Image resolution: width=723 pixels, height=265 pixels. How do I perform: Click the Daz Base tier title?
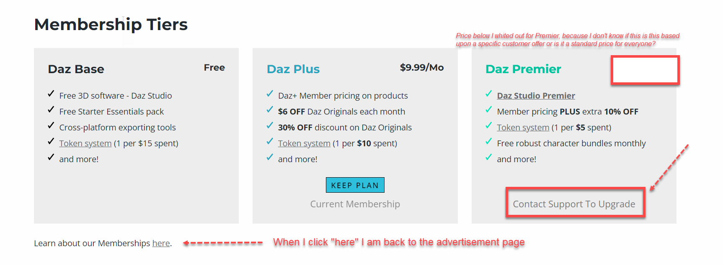76,69
